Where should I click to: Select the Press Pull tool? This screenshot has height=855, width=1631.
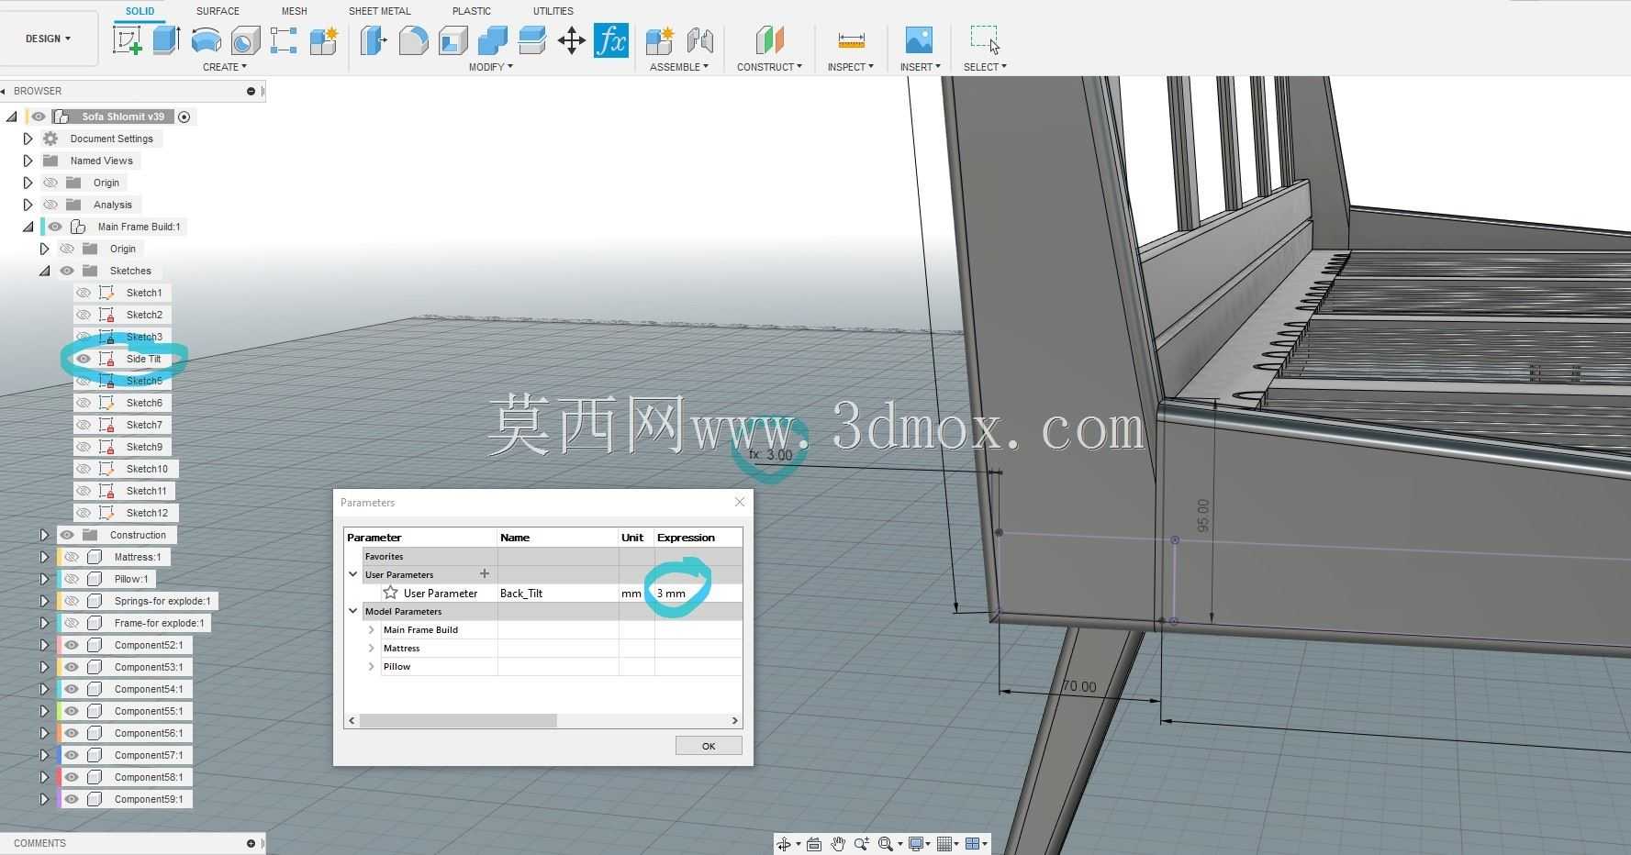click(374, 40)
